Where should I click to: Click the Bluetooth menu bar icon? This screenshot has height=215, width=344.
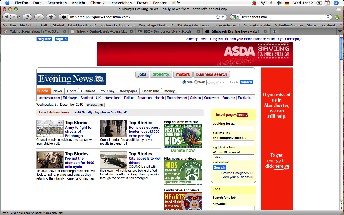[271, 3]
